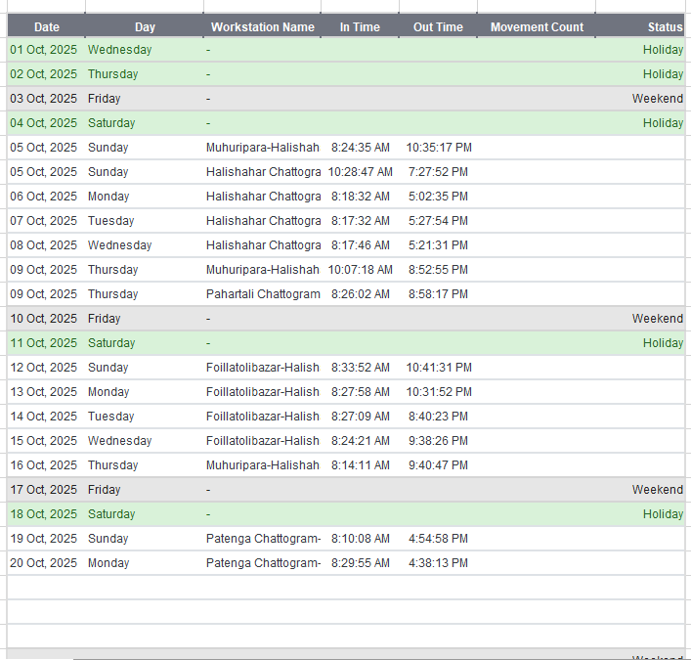Click the Pahartali Chattogram workstation cell
The image size is (691, 660).
click(263, 294)
